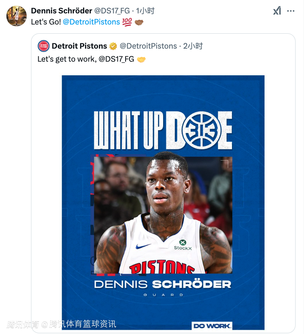Click the "Let's get to work" quoted text

point(66,59)
